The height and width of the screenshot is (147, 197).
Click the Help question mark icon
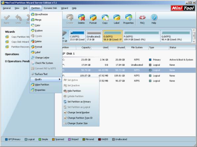point(154,19)
